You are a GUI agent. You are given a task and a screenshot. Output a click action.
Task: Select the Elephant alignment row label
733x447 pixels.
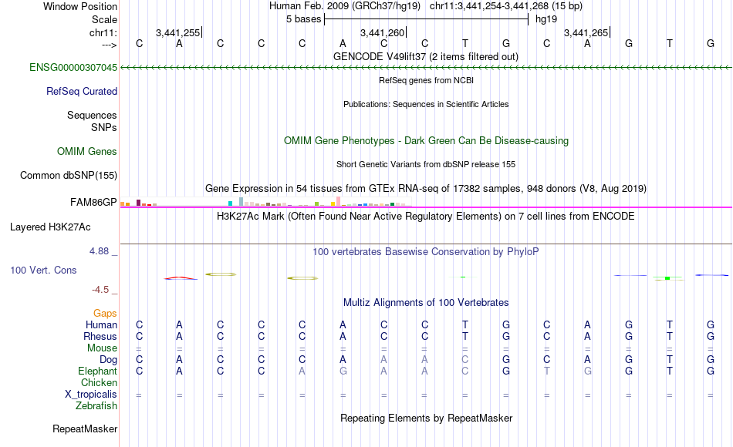pyautogui.click(x=98, y=371)
